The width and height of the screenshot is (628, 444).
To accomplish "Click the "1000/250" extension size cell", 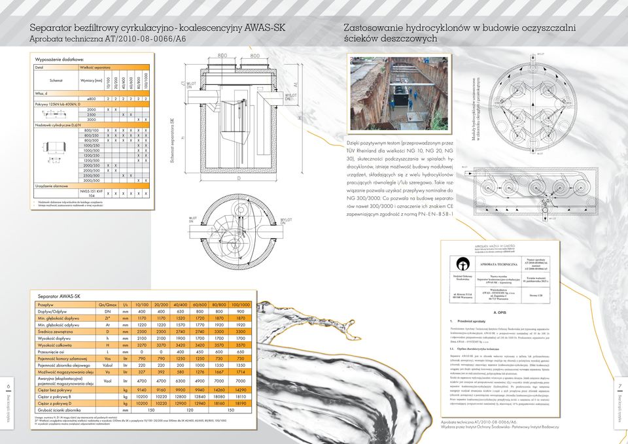I will pyautogui.click(x=92, y=145).
